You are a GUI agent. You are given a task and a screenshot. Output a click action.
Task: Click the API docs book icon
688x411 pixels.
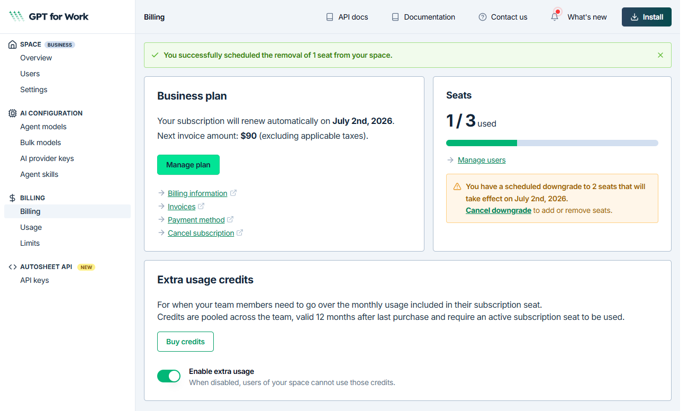pyautogui.click(x=330, y=17)
